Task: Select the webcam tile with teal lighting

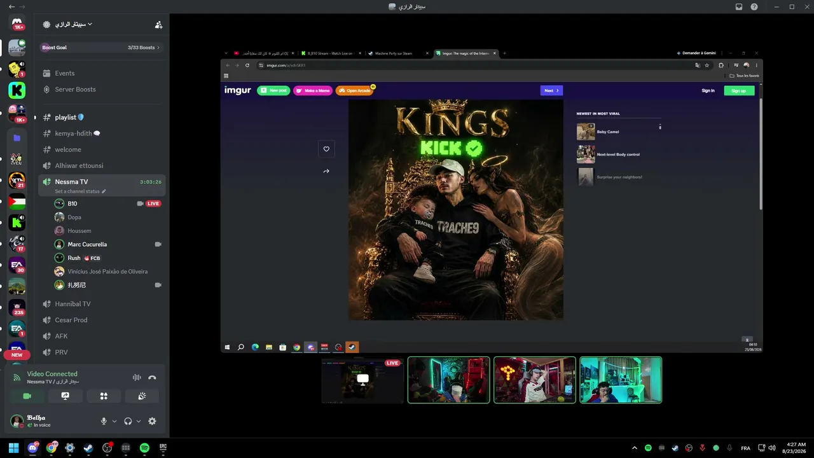Action: [621, 380]
